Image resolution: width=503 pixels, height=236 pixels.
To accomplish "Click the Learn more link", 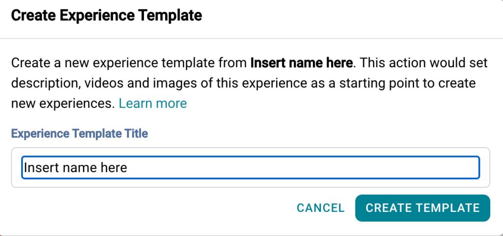I will 153,104.
